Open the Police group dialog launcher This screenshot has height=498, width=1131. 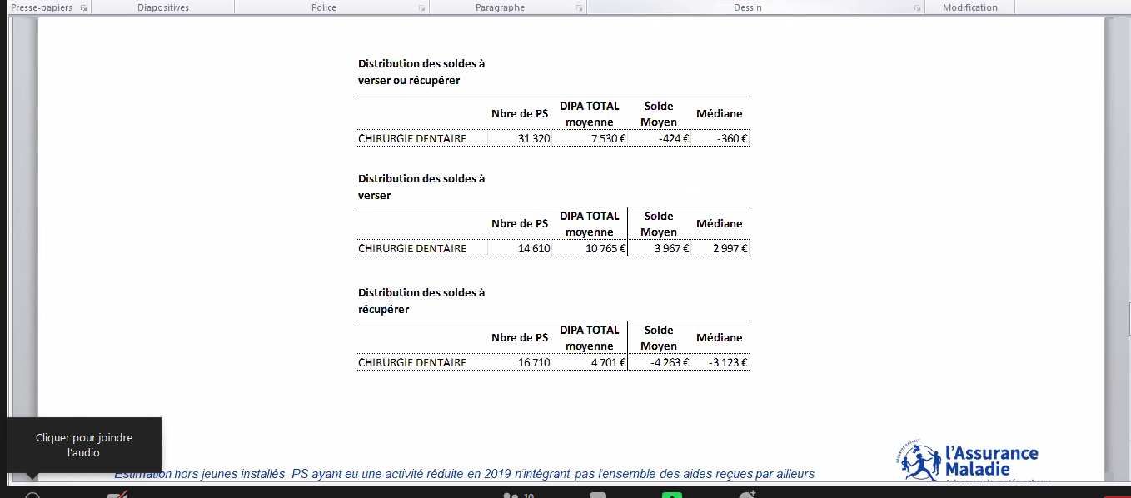(x=422, y=7)
